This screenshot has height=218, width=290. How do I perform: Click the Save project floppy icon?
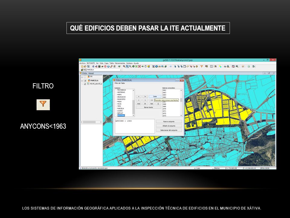88,66
